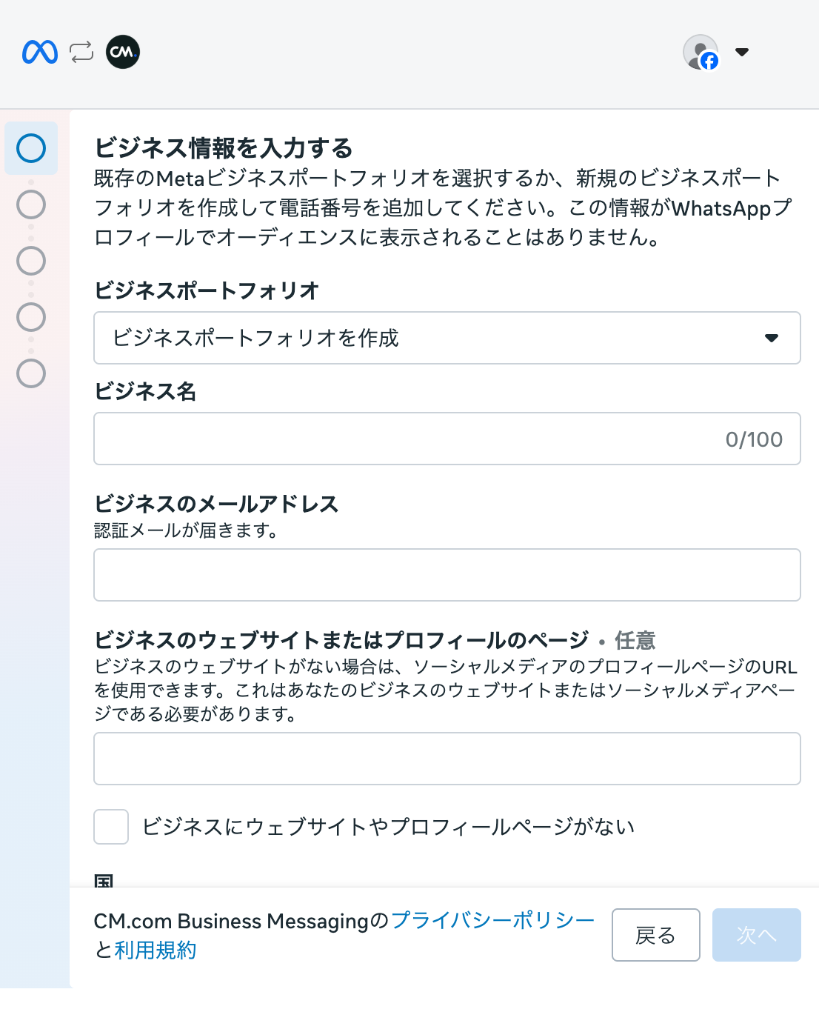
Task: Click the profile avatar photo
Action: 701,52
